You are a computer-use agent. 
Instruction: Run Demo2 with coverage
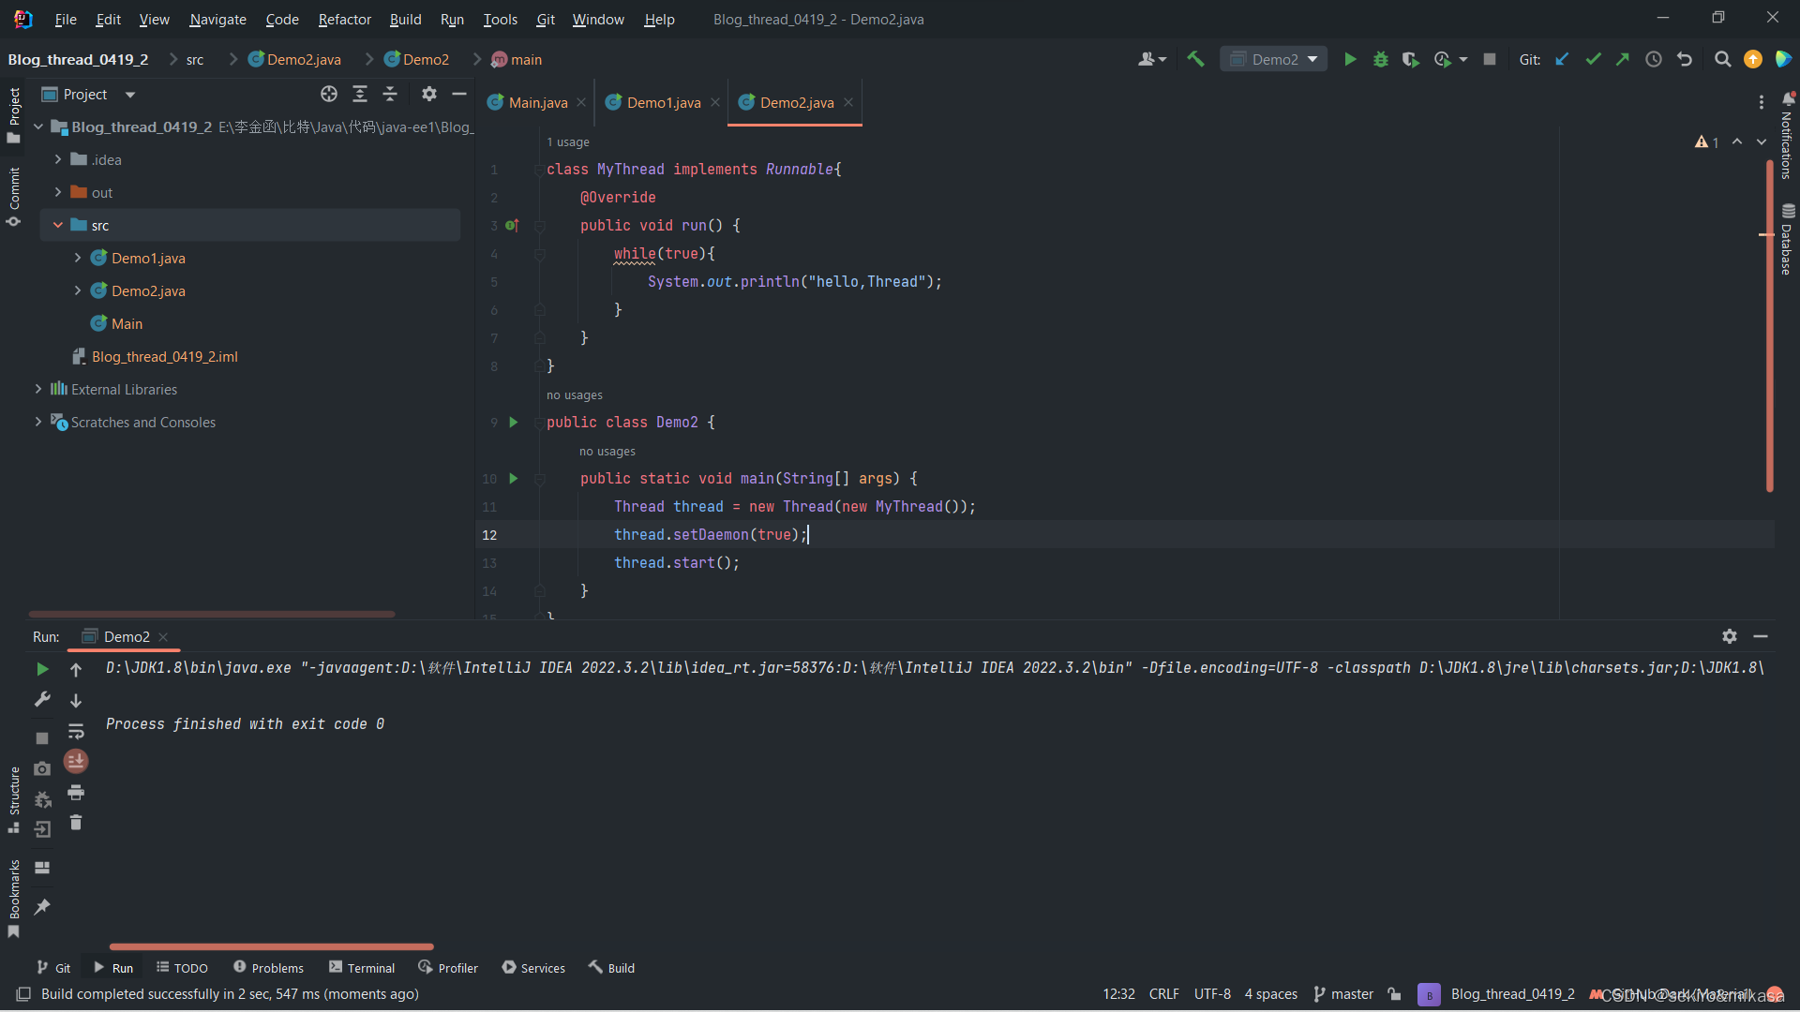(x=1411, y=59)
